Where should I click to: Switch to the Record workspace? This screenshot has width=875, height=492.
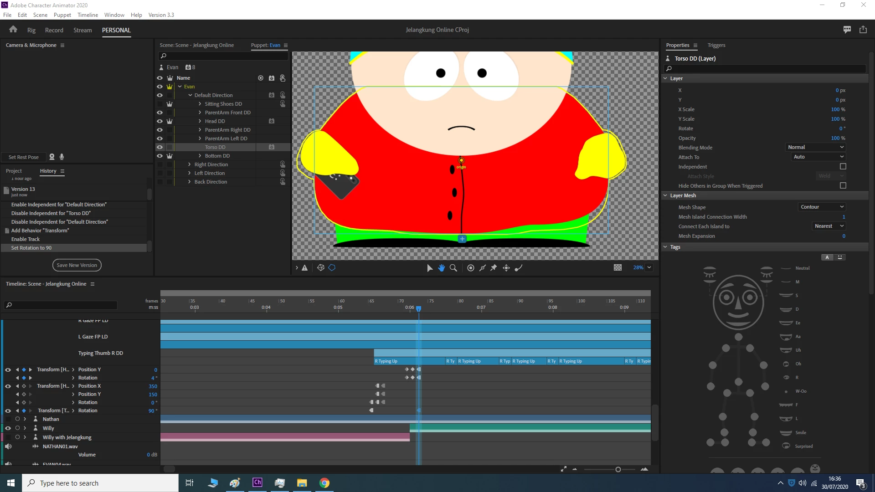(x=54, y=30)
